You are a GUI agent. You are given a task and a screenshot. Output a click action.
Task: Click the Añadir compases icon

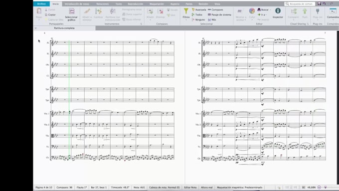click(x=150, y=11)
